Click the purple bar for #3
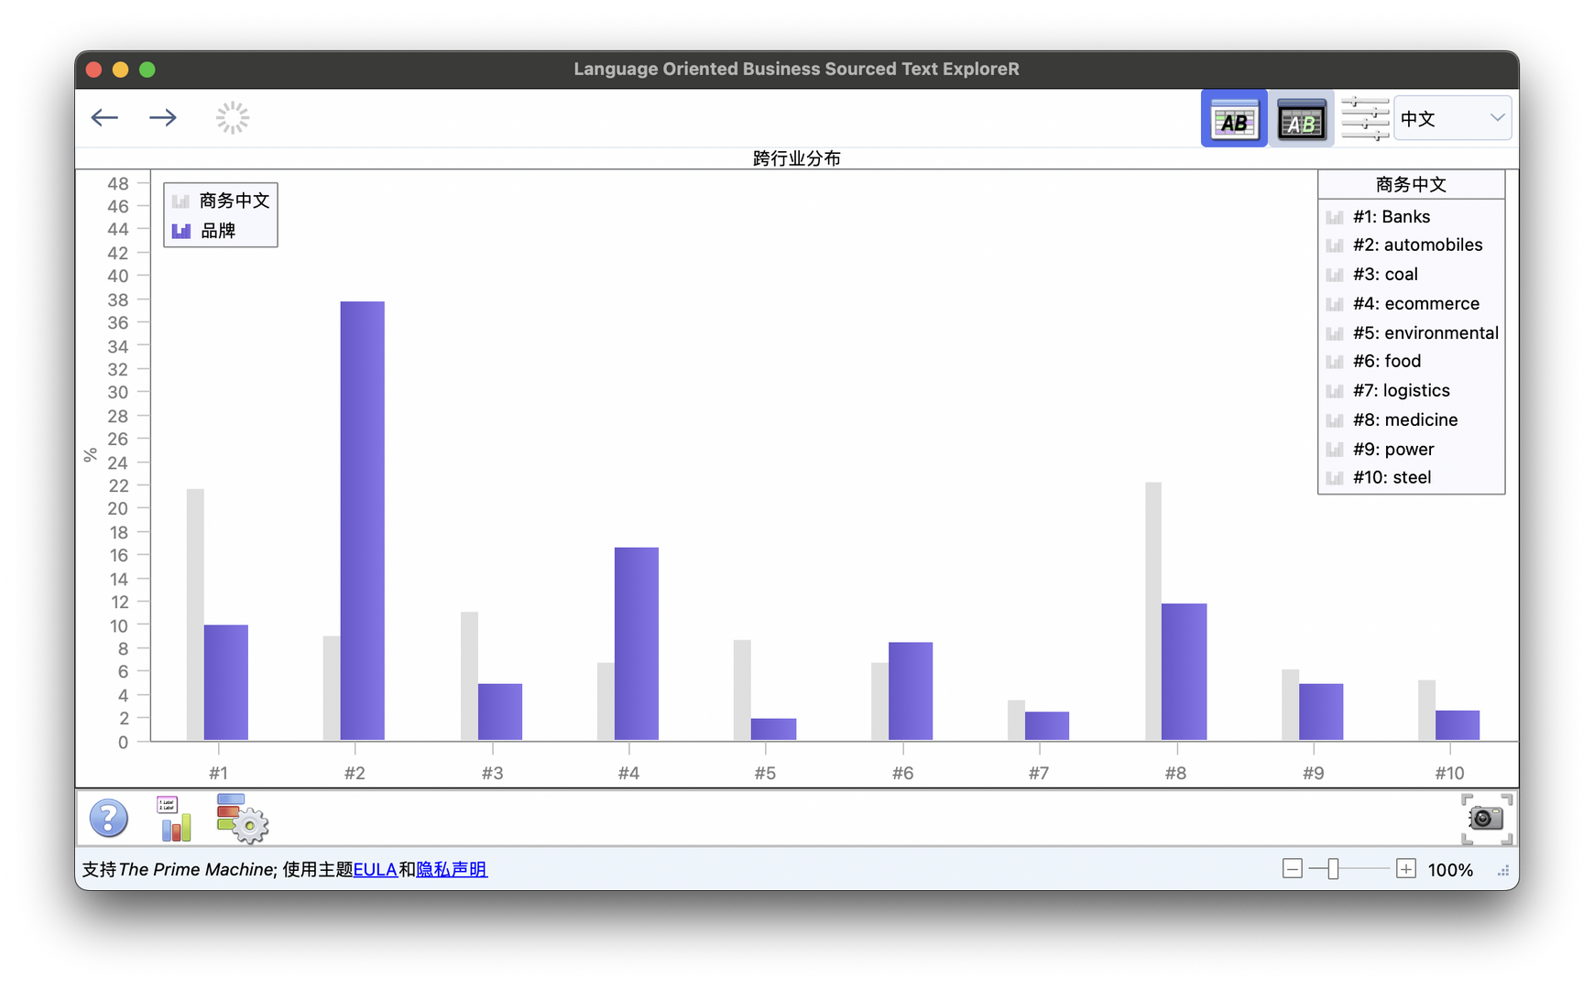The width and height of the screenshot is (1594, 989). coord(500,712)
